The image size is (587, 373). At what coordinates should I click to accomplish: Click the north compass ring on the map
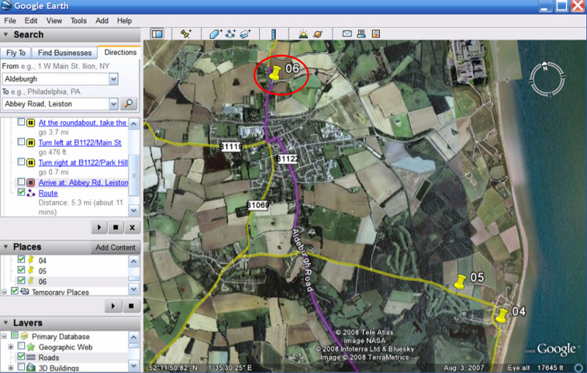547,79
